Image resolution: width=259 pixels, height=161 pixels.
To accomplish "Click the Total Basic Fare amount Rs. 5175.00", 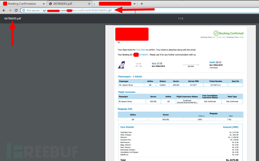I will [x=234, y=132].
